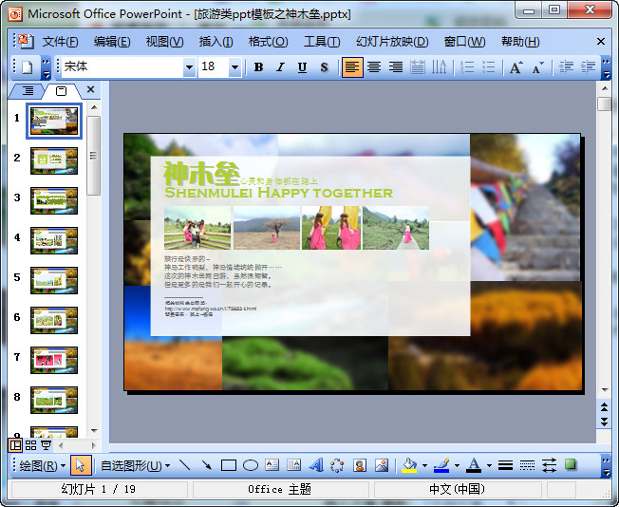Select the Line drawing tool
Viewport: 619px width, 507px height.
click(184, 465)
